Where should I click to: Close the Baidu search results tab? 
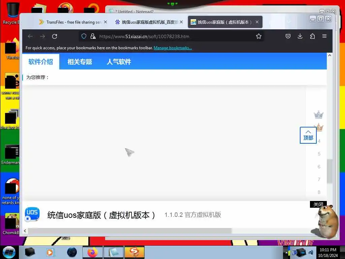181,22
